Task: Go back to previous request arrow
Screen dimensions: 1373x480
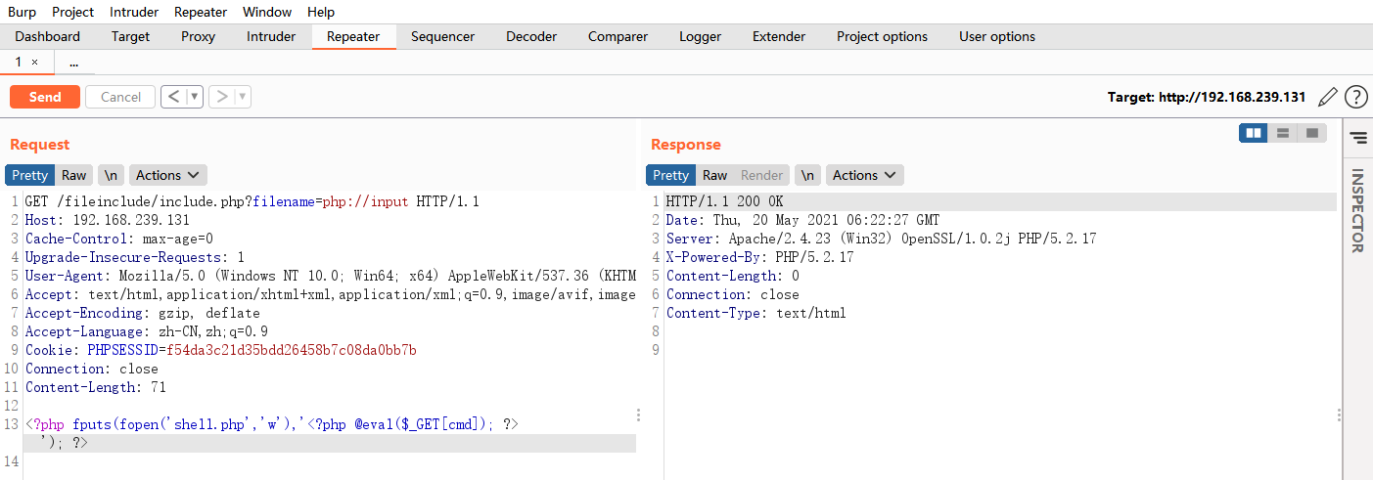Action: pos(173,97)
